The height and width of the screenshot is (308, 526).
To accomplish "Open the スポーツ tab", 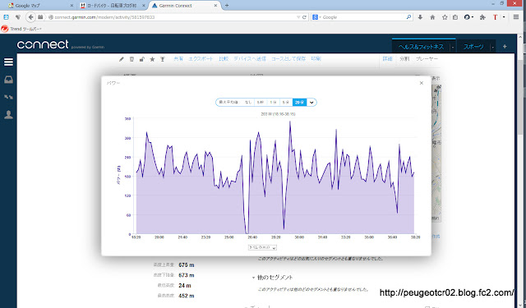I will tap(473, 47).
